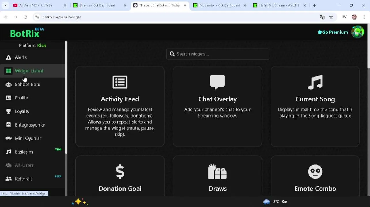Click the Draws gift boxes icon

pos(218,172)
